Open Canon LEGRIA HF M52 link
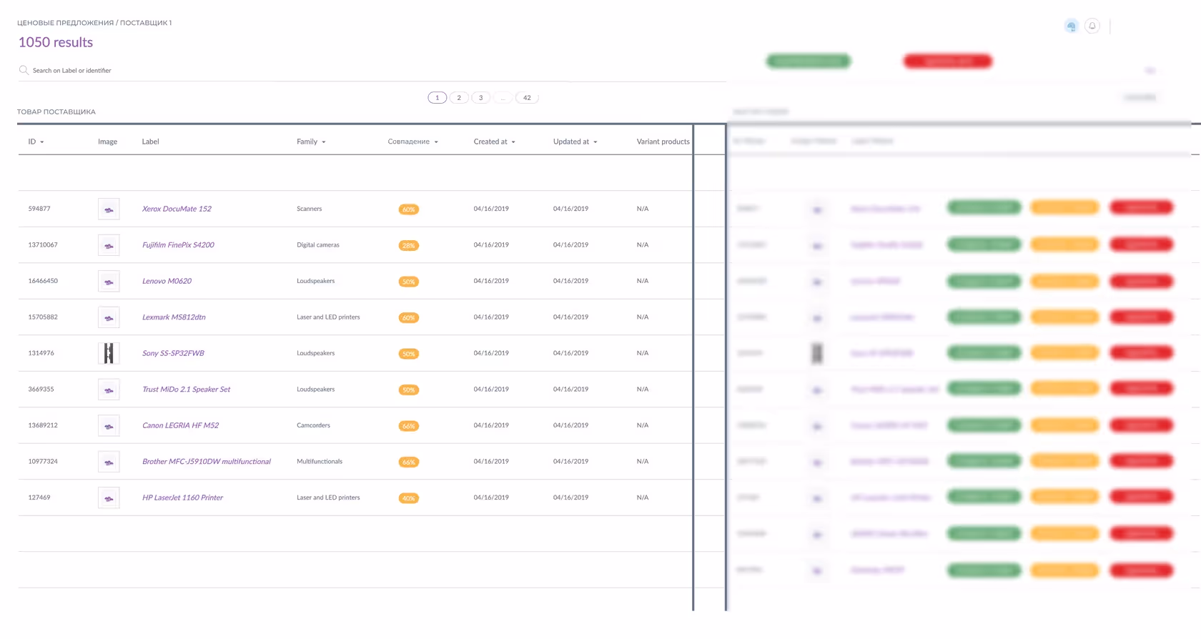This screenshot has width=1201, height=639. point(180,425)
